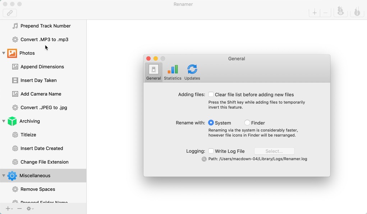367x214 pixels.
Task: Click the Select... log file button
Action: (274, 151)
